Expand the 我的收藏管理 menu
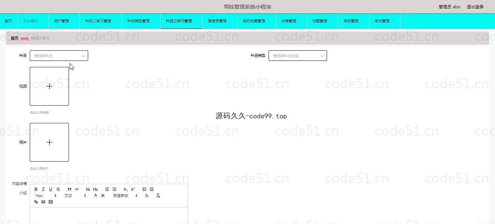Viewport: 495px width, 224px height. click(x=257, y=21)
